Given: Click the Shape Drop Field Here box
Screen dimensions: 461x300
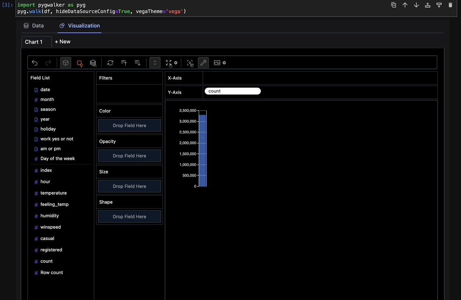Looking at the screenshot, I should (x=129, y=217).
